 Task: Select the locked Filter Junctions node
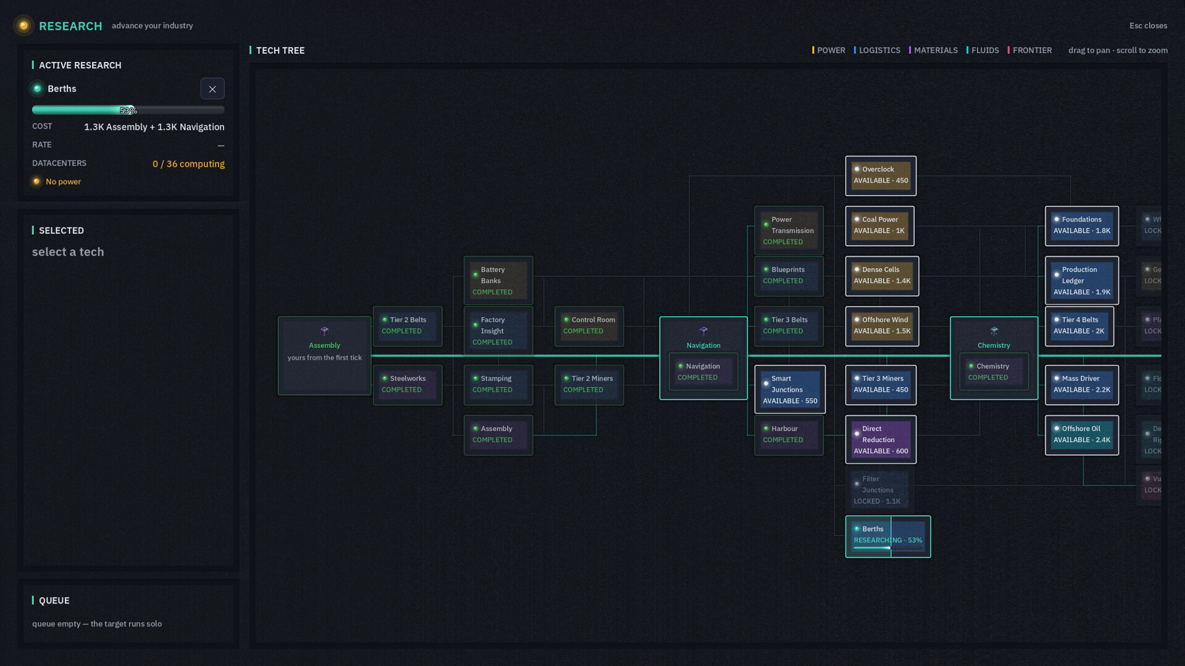pos(877,490)
